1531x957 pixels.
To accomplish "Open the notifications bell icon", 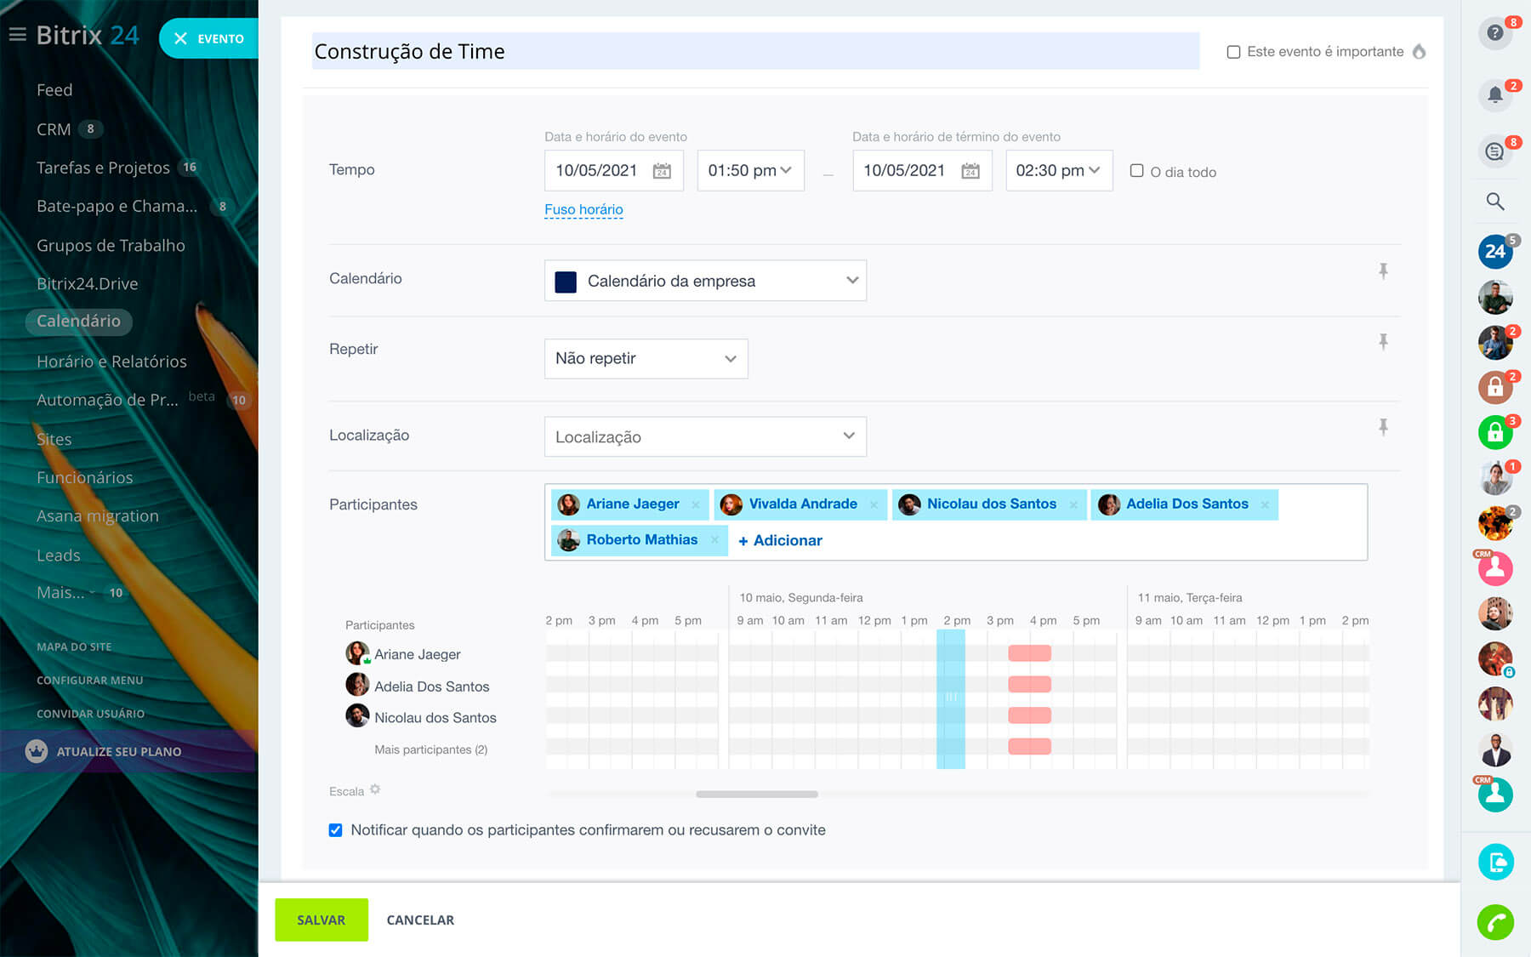I will tap(1494, 94).
